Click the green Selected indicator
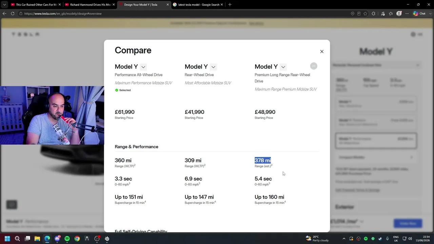 coord(123,90)
